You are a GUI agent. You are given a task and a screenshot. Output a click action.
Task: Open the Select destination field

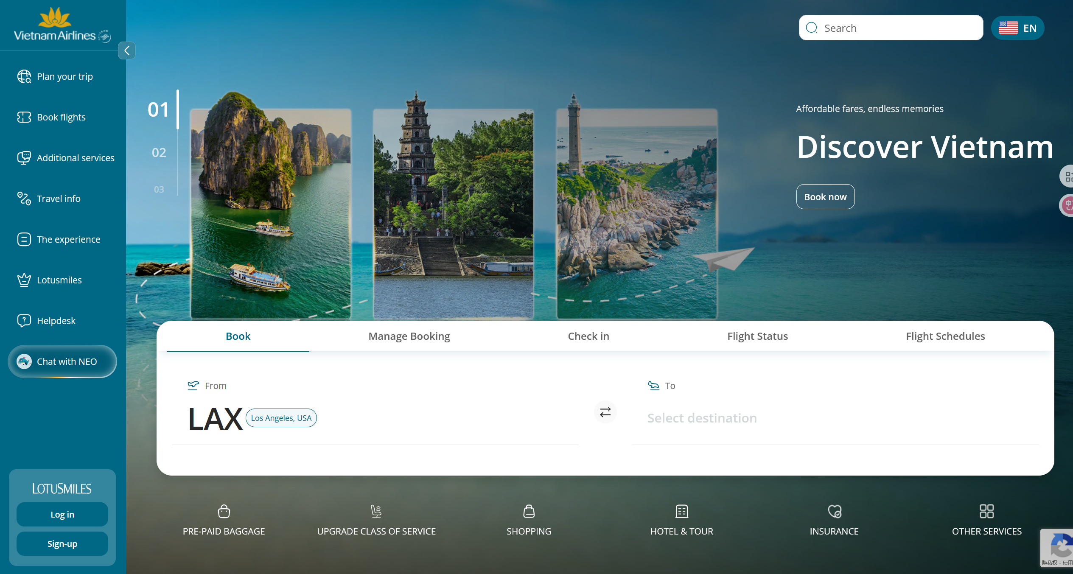pos(702,418)
